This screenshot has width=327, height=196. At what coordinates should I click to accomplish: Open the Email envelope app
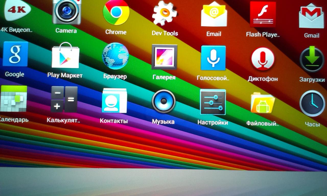click(x=214, y=14)
